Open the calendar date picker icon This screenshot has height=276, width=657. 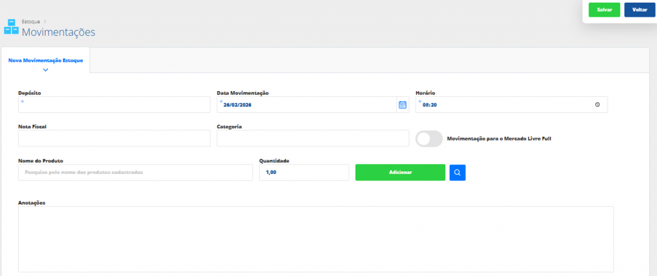402,105
